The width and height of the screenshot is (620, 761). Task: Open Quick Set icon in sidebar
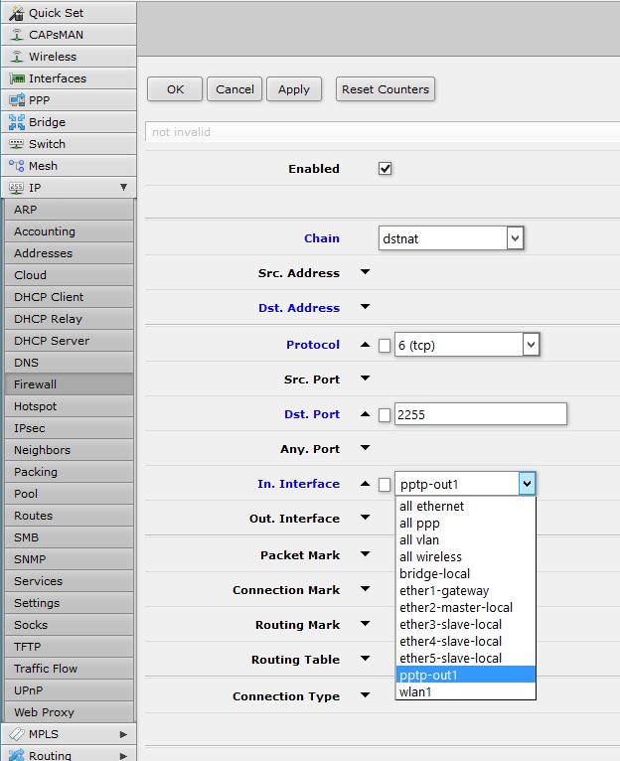coord(16,13)
